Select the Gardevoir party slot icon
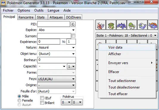The width and height of the screenshot is (159, 110). 132,25
